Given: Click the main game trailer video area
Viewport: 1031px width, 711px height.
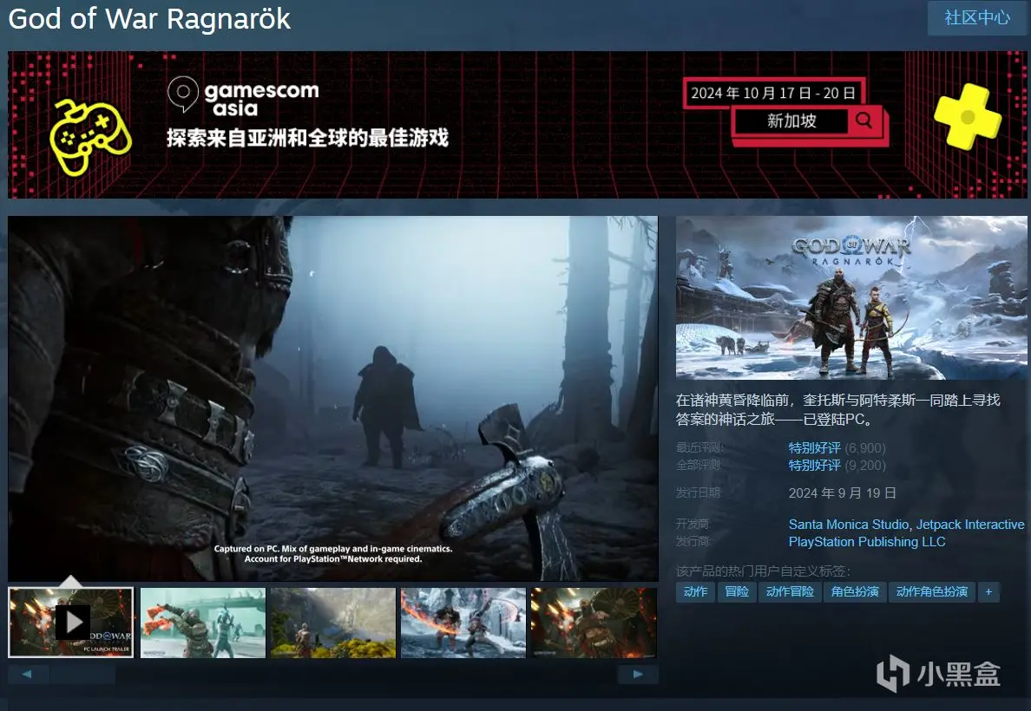Looking at the screenshot, I should coord(332,398).
